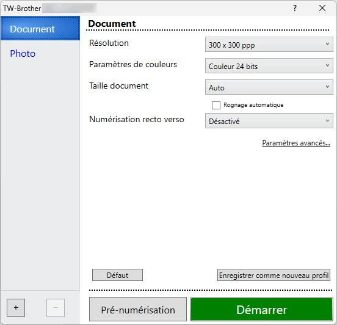Close the TW-Brother scanner dialog
Viewport: 337px width, 325px height.
tap(322, 8)
